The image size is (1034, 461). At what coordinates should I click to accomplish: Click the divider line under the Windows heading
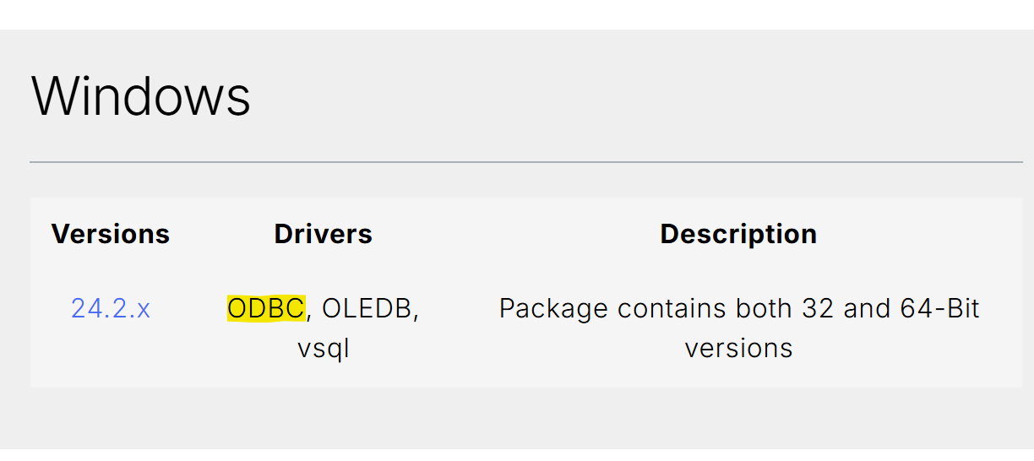click(526, 161)
